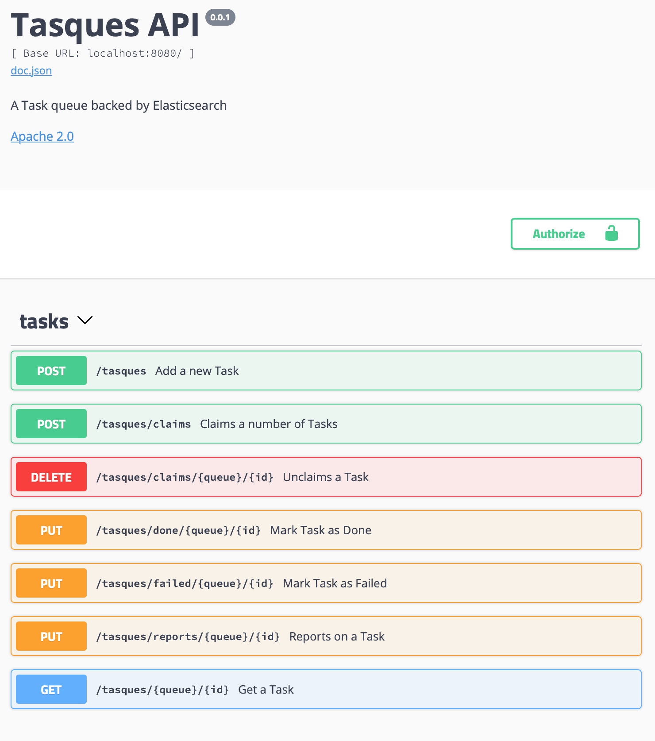
Task: Expand PUT /tasques/done/{queue}/{id} operation
Action: pos(326,530)
